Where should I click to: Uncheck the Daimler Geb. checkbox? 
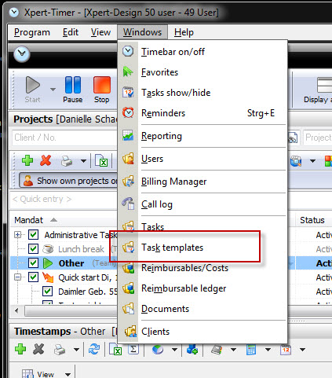tap(48, 292)
